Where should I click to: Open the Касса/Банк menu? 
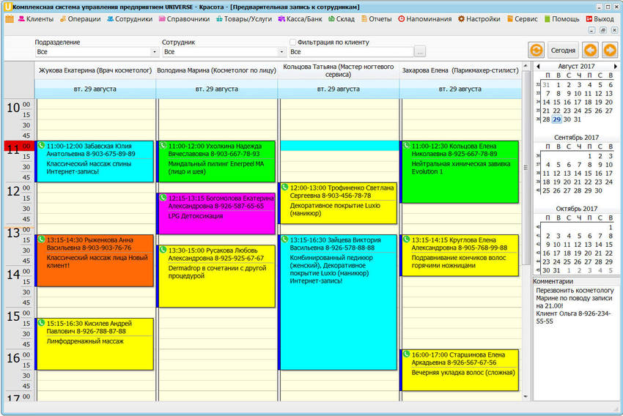coord(301,19)
